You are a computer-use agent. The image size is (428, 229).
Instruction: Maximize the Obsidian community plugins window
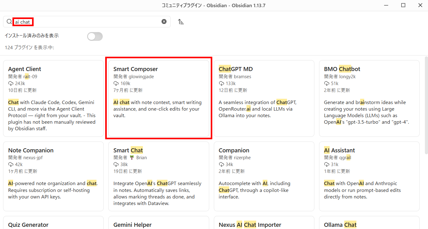(403, 5)
